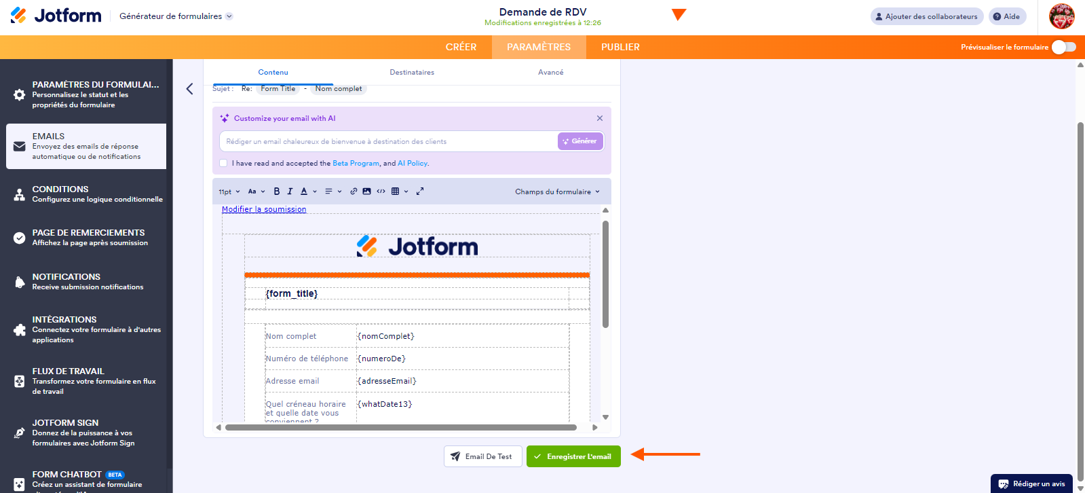Open the CONDITIONS sidebar icon

pyautogui.click(x=20, y=195)
